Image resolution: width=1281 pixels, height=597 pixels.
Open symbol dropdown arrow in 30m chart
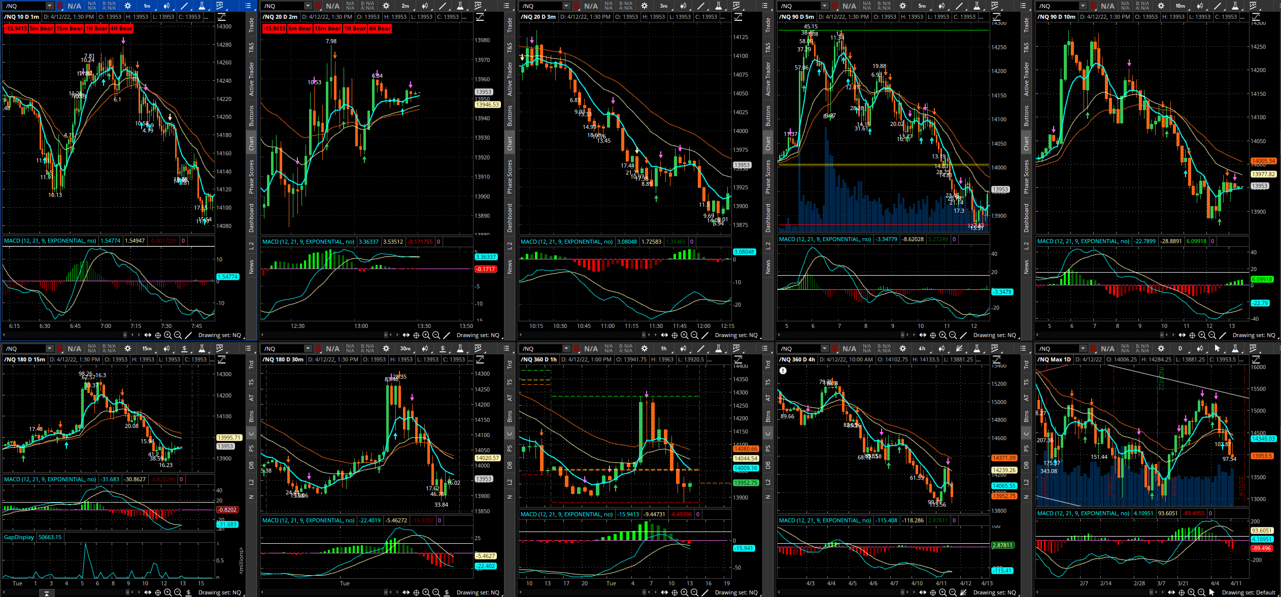click(x=308, y=349)
